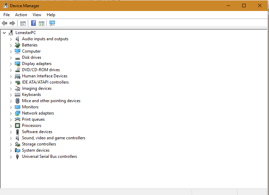The image size is (269, 195).
Task: Click the Mice and other pointing devices icon
Action: [18, 101]
